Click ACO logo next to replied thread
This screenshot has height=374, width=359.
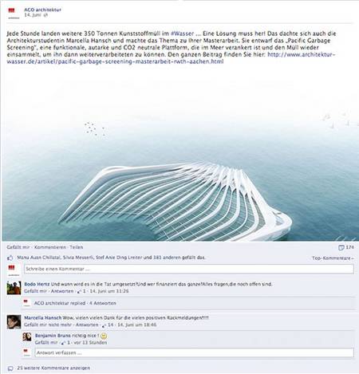point(26,303)
